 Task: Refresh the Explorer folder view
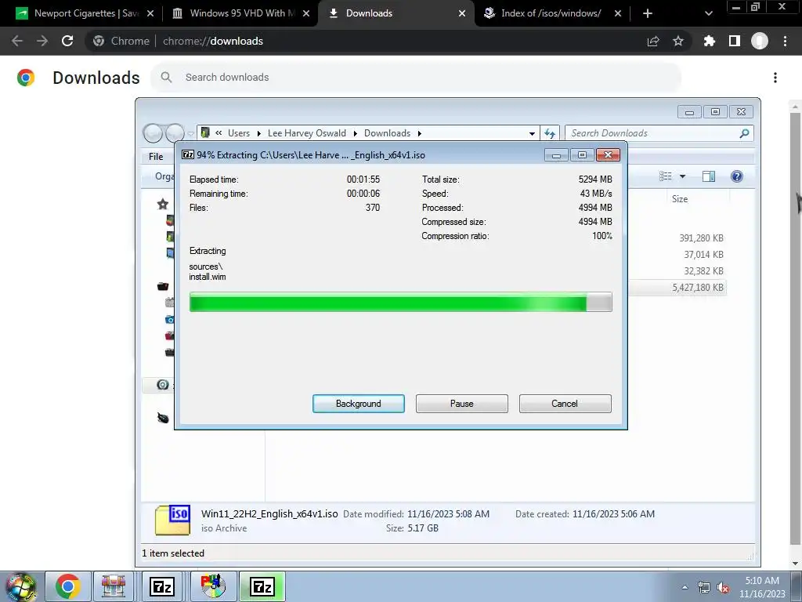click(x=550, y=133)
